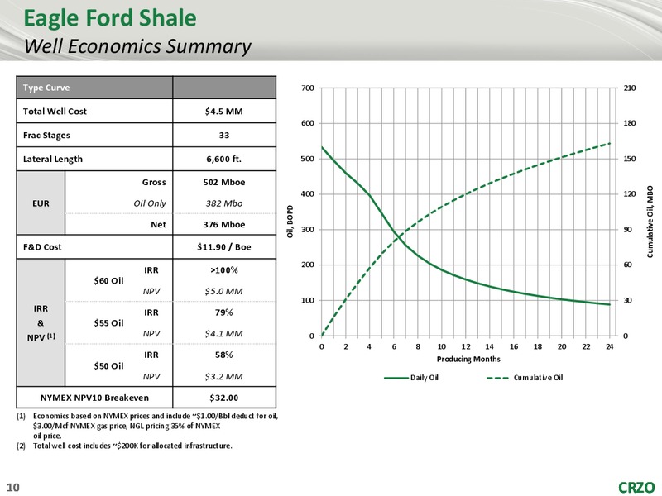
Task: Click the "Net" EUR label
Action: pyautogui.click(x=158, y=224)
